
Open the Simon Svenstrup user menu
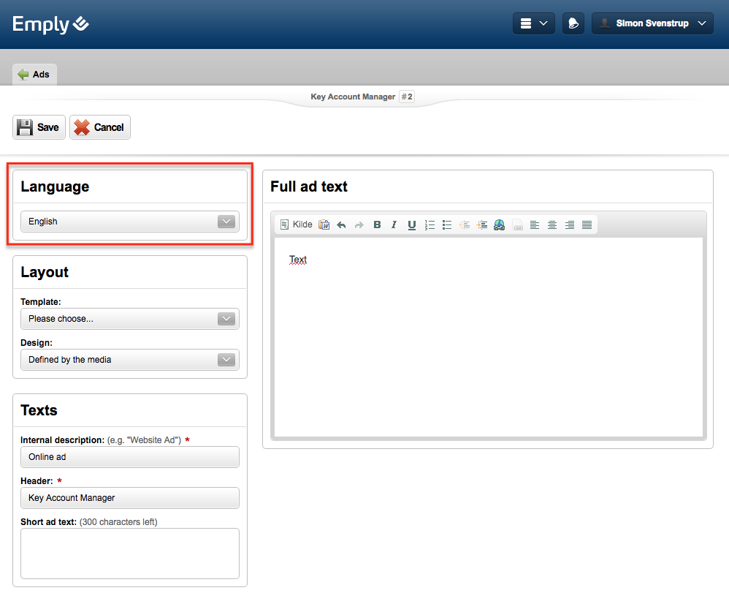point(652,23)
